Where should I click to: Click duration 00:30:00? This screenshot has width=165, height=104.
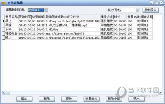pos(120,33)
